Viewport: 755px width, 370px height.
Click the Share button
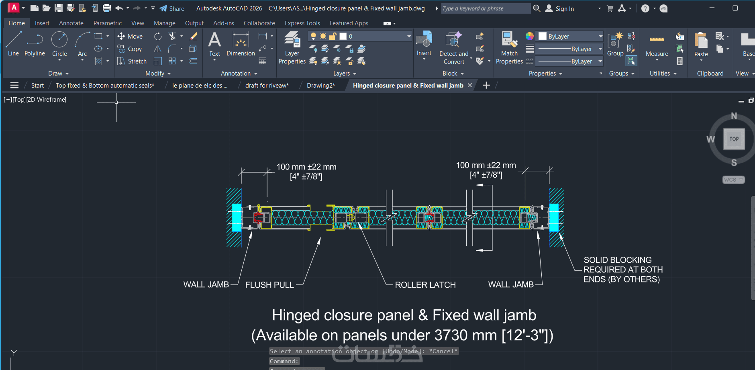tap(172, 8)
